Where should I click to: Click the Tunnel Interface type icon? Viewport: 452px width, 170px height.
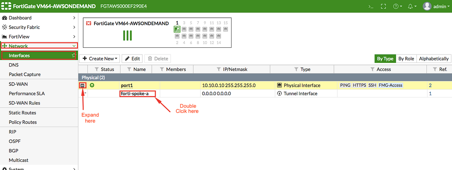point(279,94)
